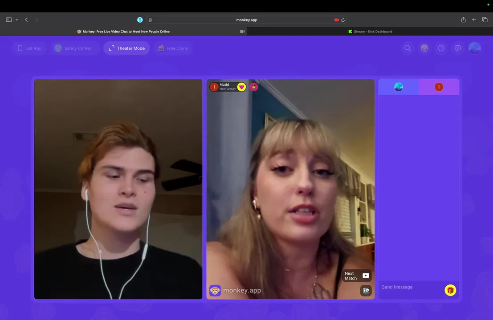
Task: Toggle the Safari sidebar button
Action: pyautogui.click(x=9, y=20)
